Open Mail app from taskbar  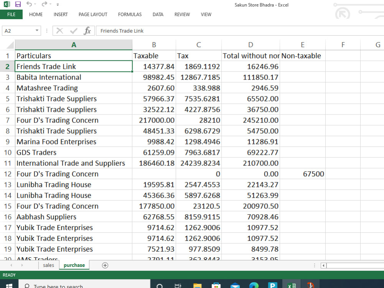click(x=235, y=286)
